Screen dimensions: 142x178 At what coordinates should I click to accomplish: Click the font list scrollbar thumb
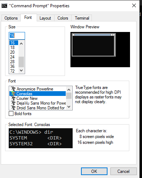point(69,96)
